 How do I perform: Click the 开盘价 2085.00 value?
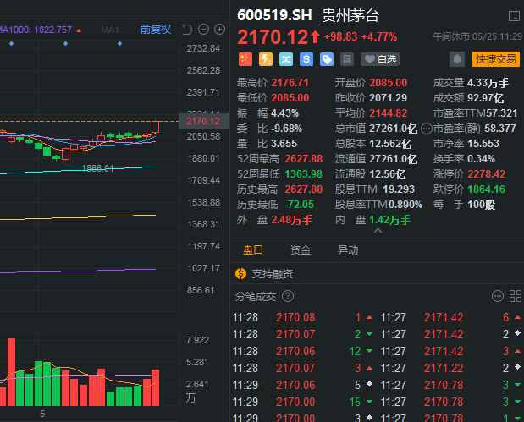pos(389,83)
